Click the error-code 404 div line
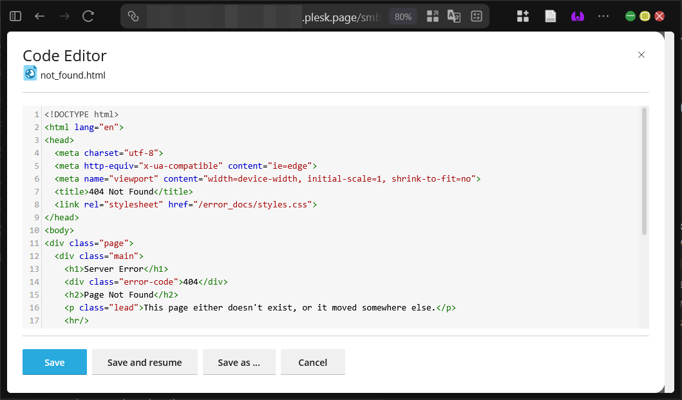The image size is (682, 400). pos(146,282)
